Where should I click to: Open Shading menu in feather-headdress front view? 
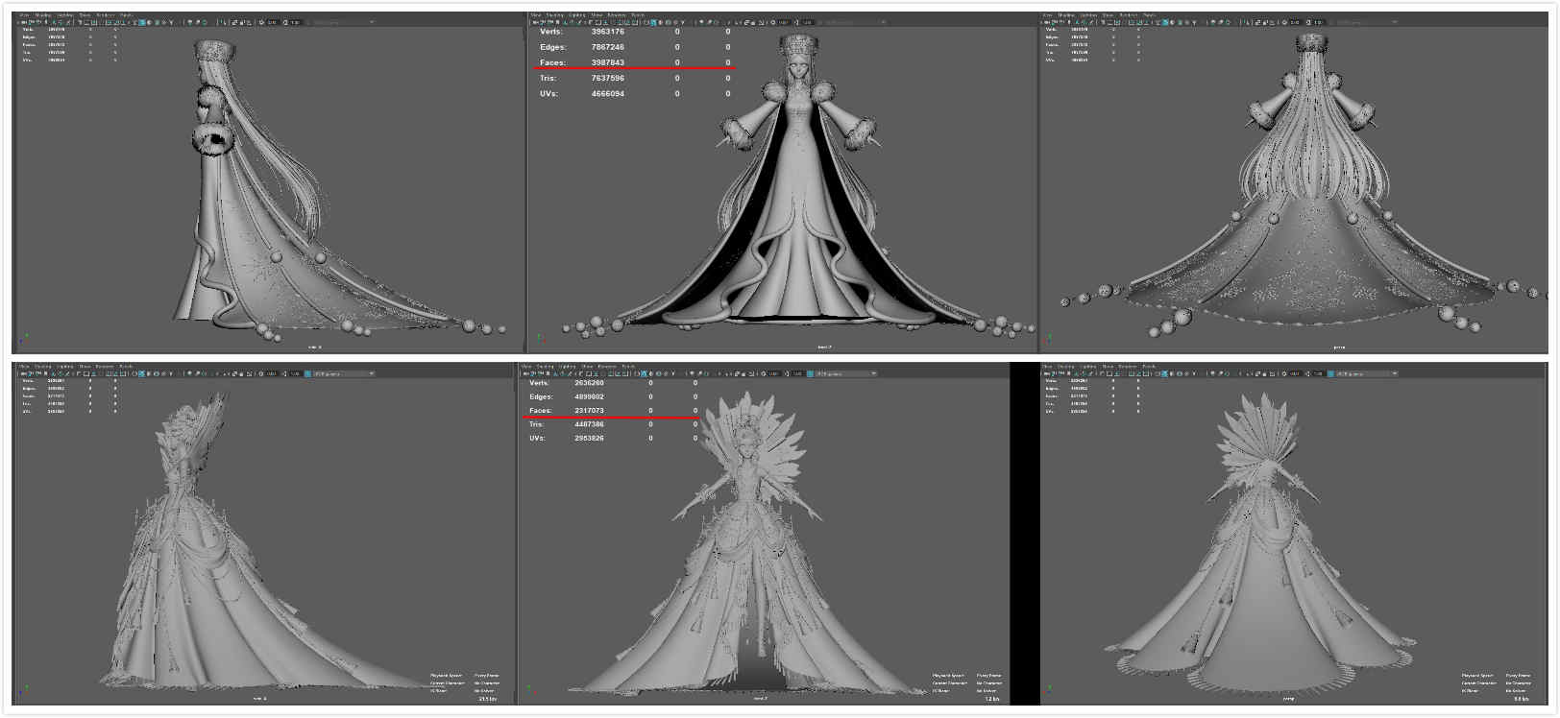pos(546,366)
